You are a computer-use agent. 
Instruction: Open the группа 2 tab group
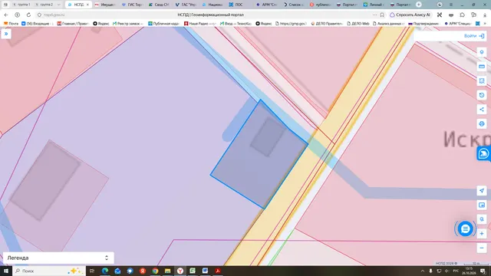coord(44,5)
